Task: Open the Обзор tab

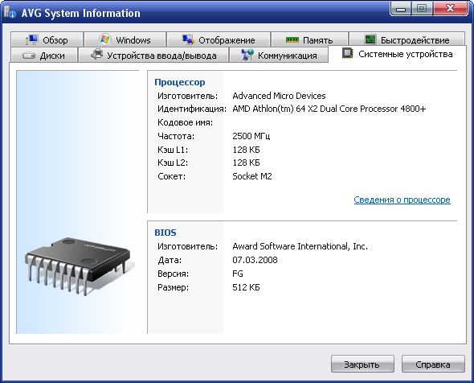Action: pos(47,39)
